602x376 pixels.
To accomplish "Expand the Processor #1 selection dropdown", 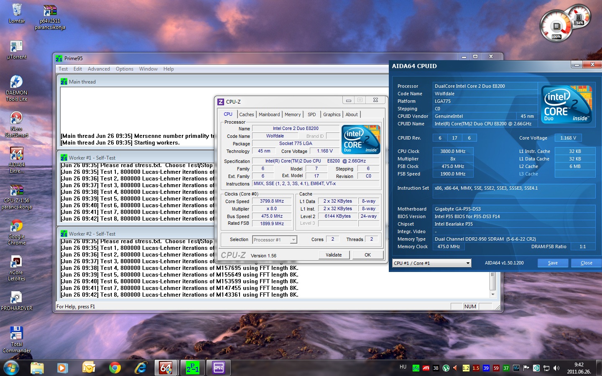I will tap(293, 240).
